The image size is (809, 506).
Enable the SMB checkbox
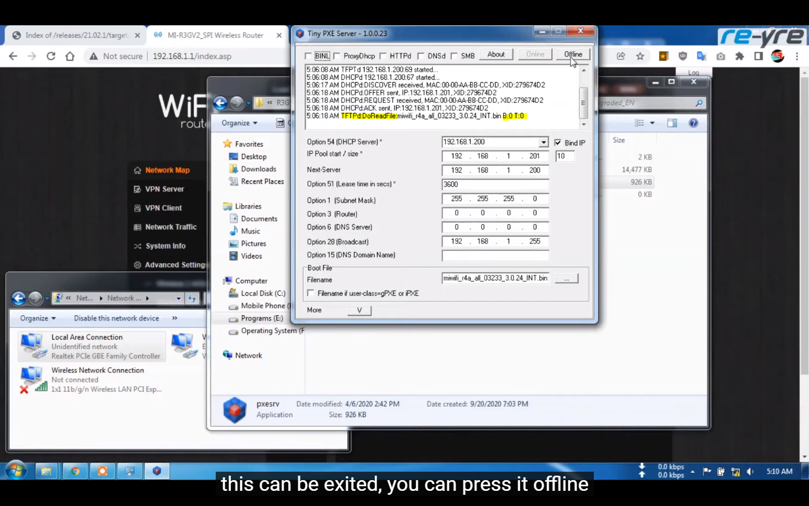(455, 56)
